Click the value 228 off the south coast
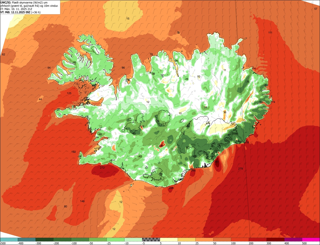320x245 pixels. (x=171, y=188)
